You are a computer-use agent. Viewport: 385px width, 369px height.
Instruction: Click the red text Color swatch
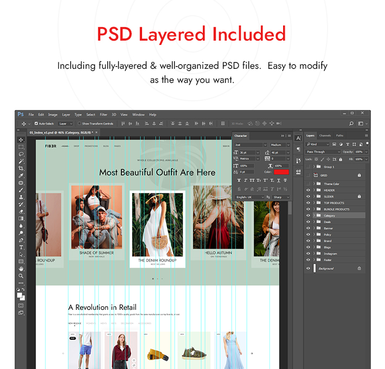281,172
